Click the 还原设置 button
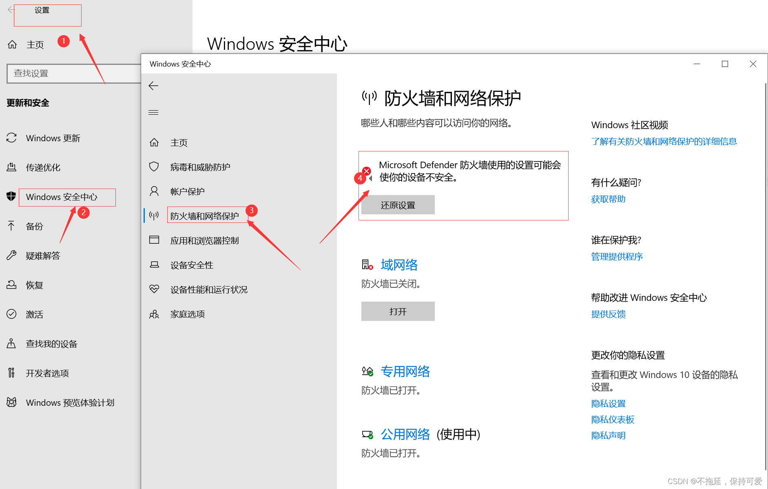The image size is (768, 489). pos(398,205)
